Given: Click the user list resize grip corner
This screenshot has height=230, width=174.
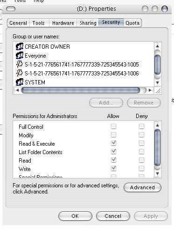Looking at the screenshot, I should 158,90.
